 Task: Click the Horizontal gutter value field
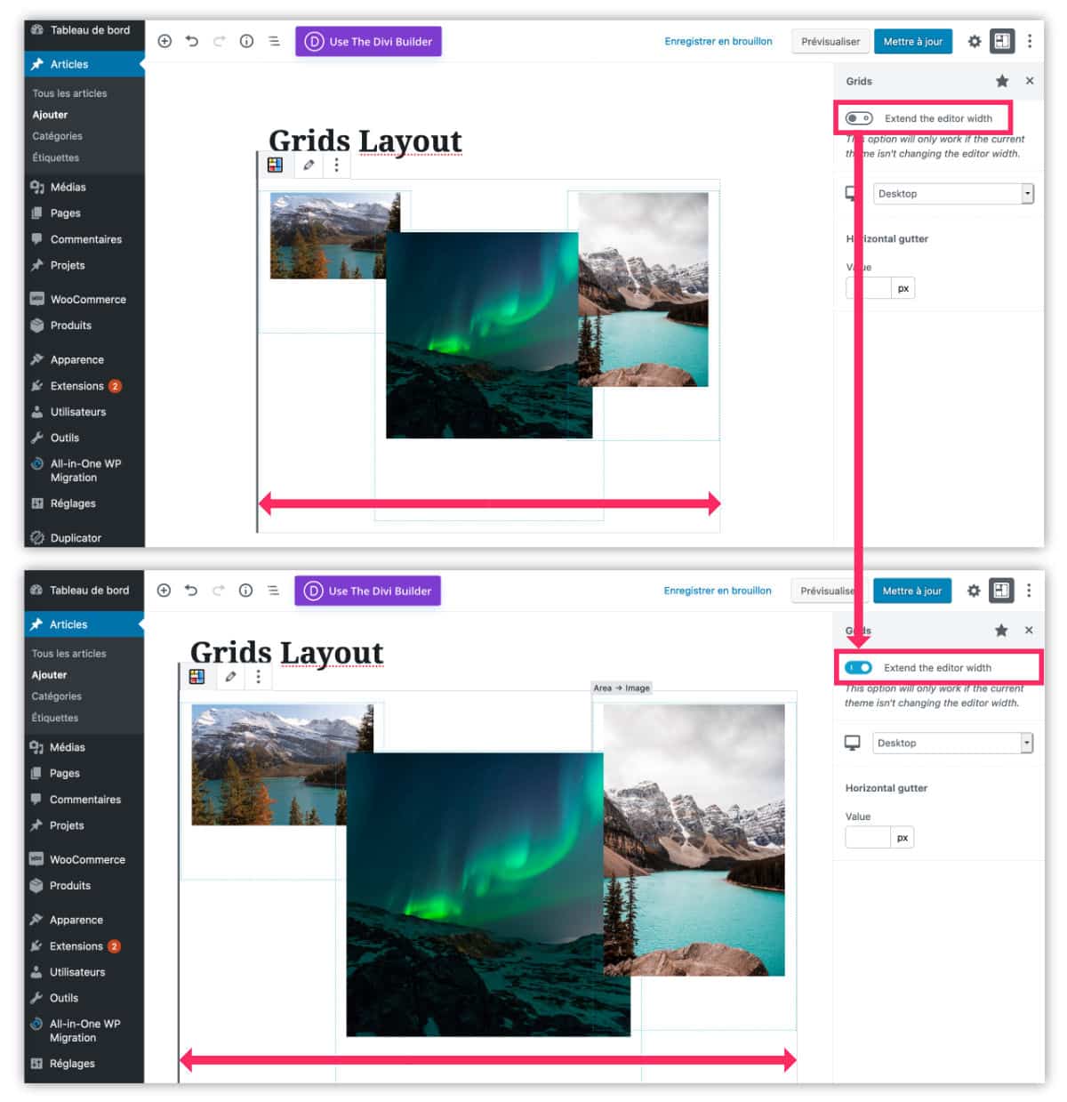click(868, 287)
